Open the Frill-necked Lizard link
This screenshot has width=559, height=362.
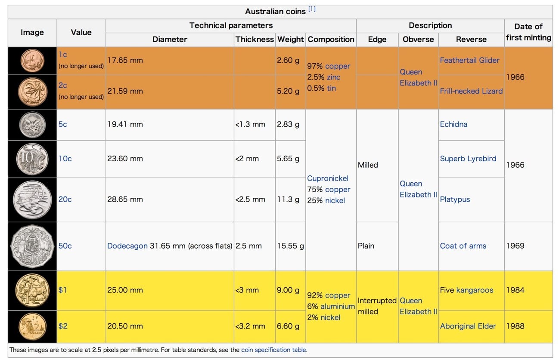471,91
